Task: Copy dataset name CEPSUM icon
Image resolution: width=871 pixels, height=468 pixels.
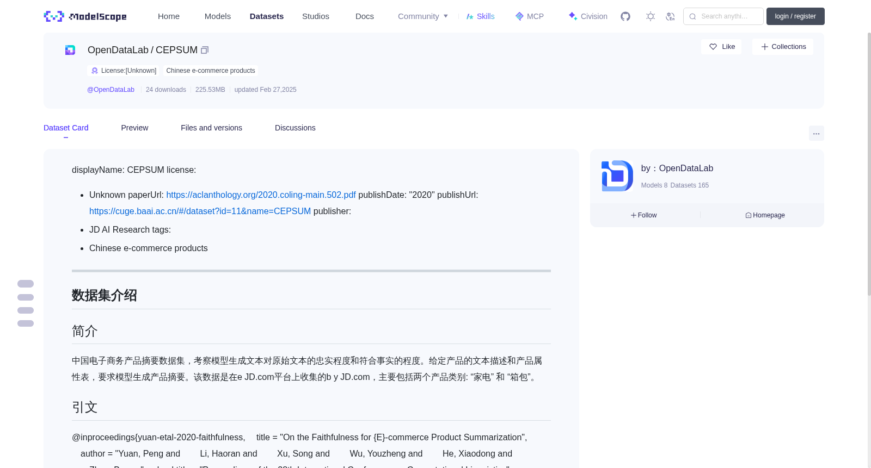Action: (205, 50)
